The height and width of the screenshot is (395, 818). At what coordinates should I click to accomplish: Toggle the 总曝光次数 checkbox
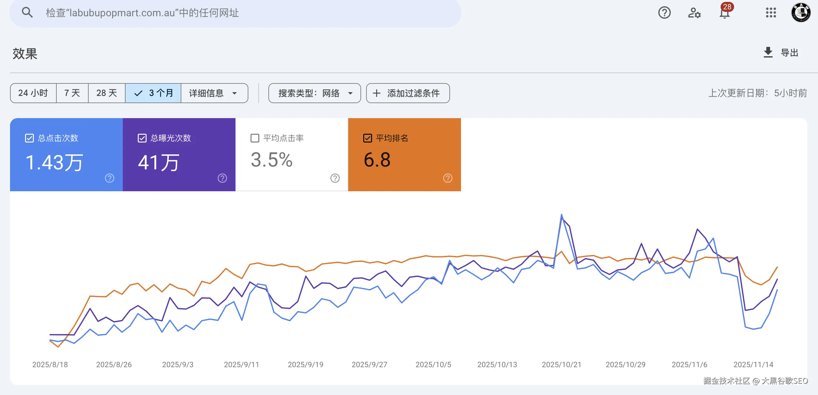click(x=142, y=138)
